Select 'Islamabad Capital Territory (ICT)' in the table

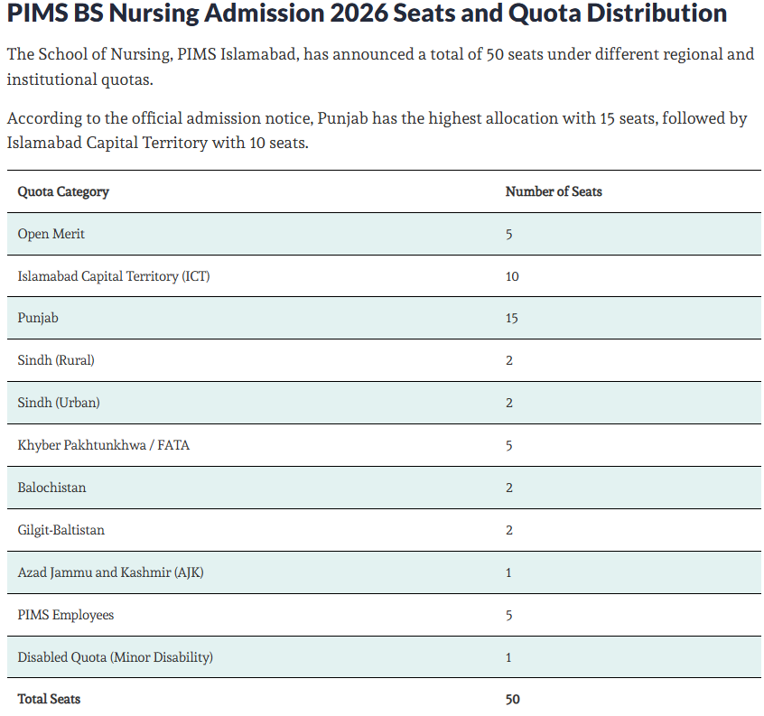[x=114, y=276]
